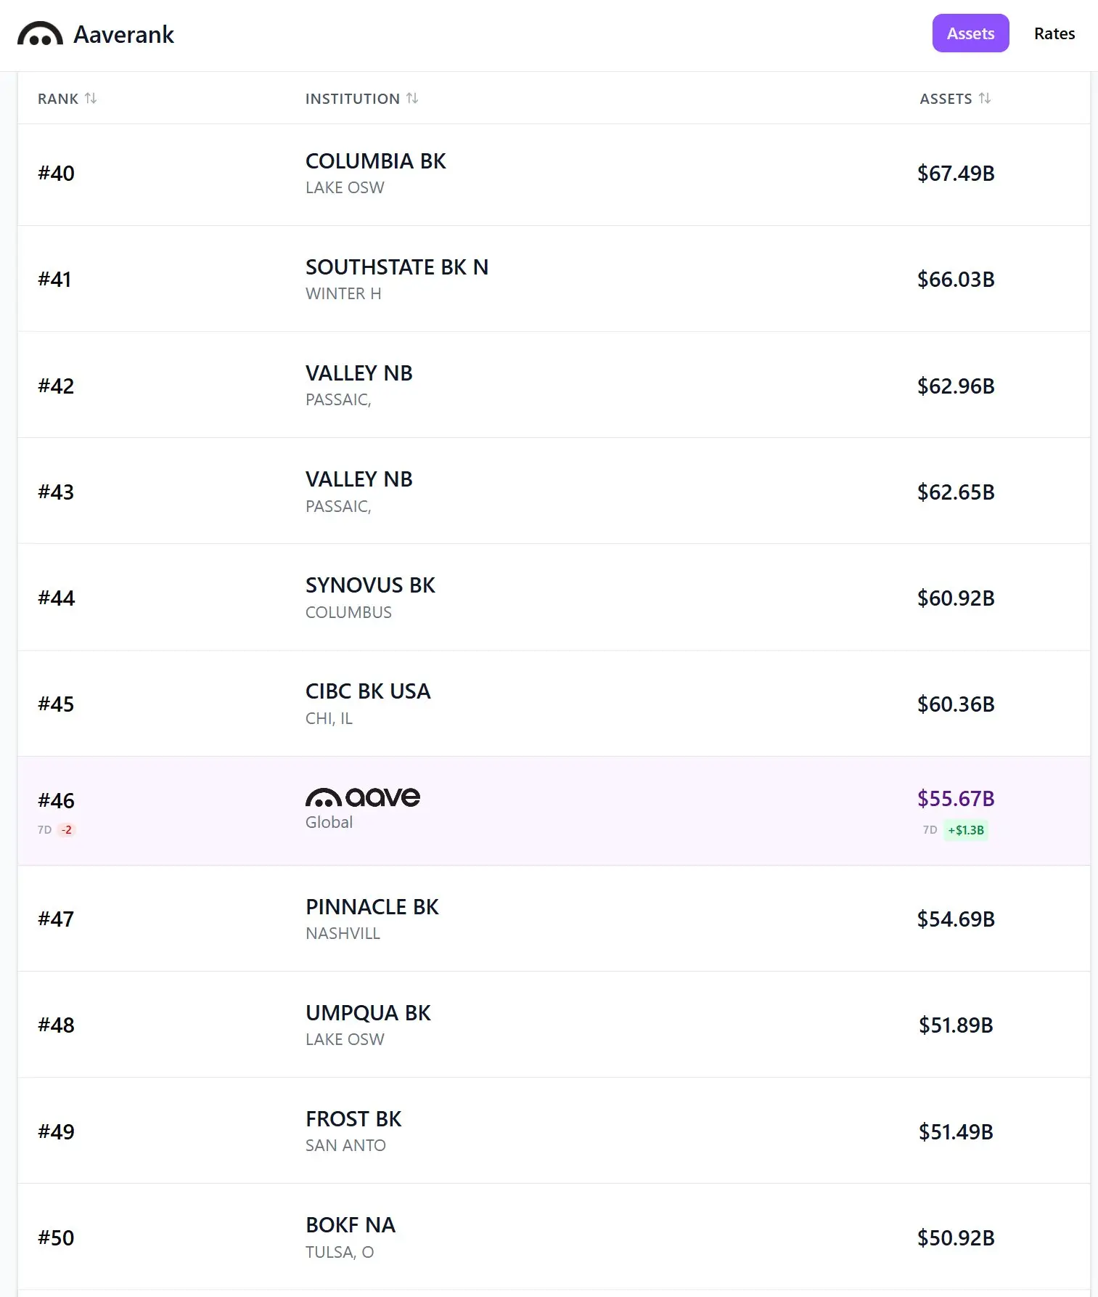Click the +$1.3B seven-day assets badge
Image resolution: width=1098 pixels, height=1297 pixels.
pos(965,830)
